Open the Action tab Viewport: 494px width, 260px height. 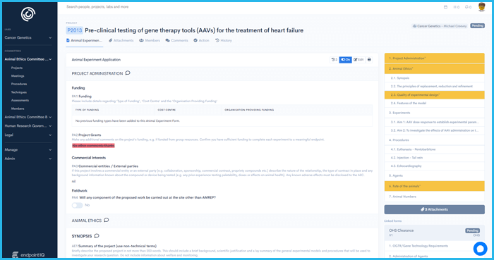point(201,41)
